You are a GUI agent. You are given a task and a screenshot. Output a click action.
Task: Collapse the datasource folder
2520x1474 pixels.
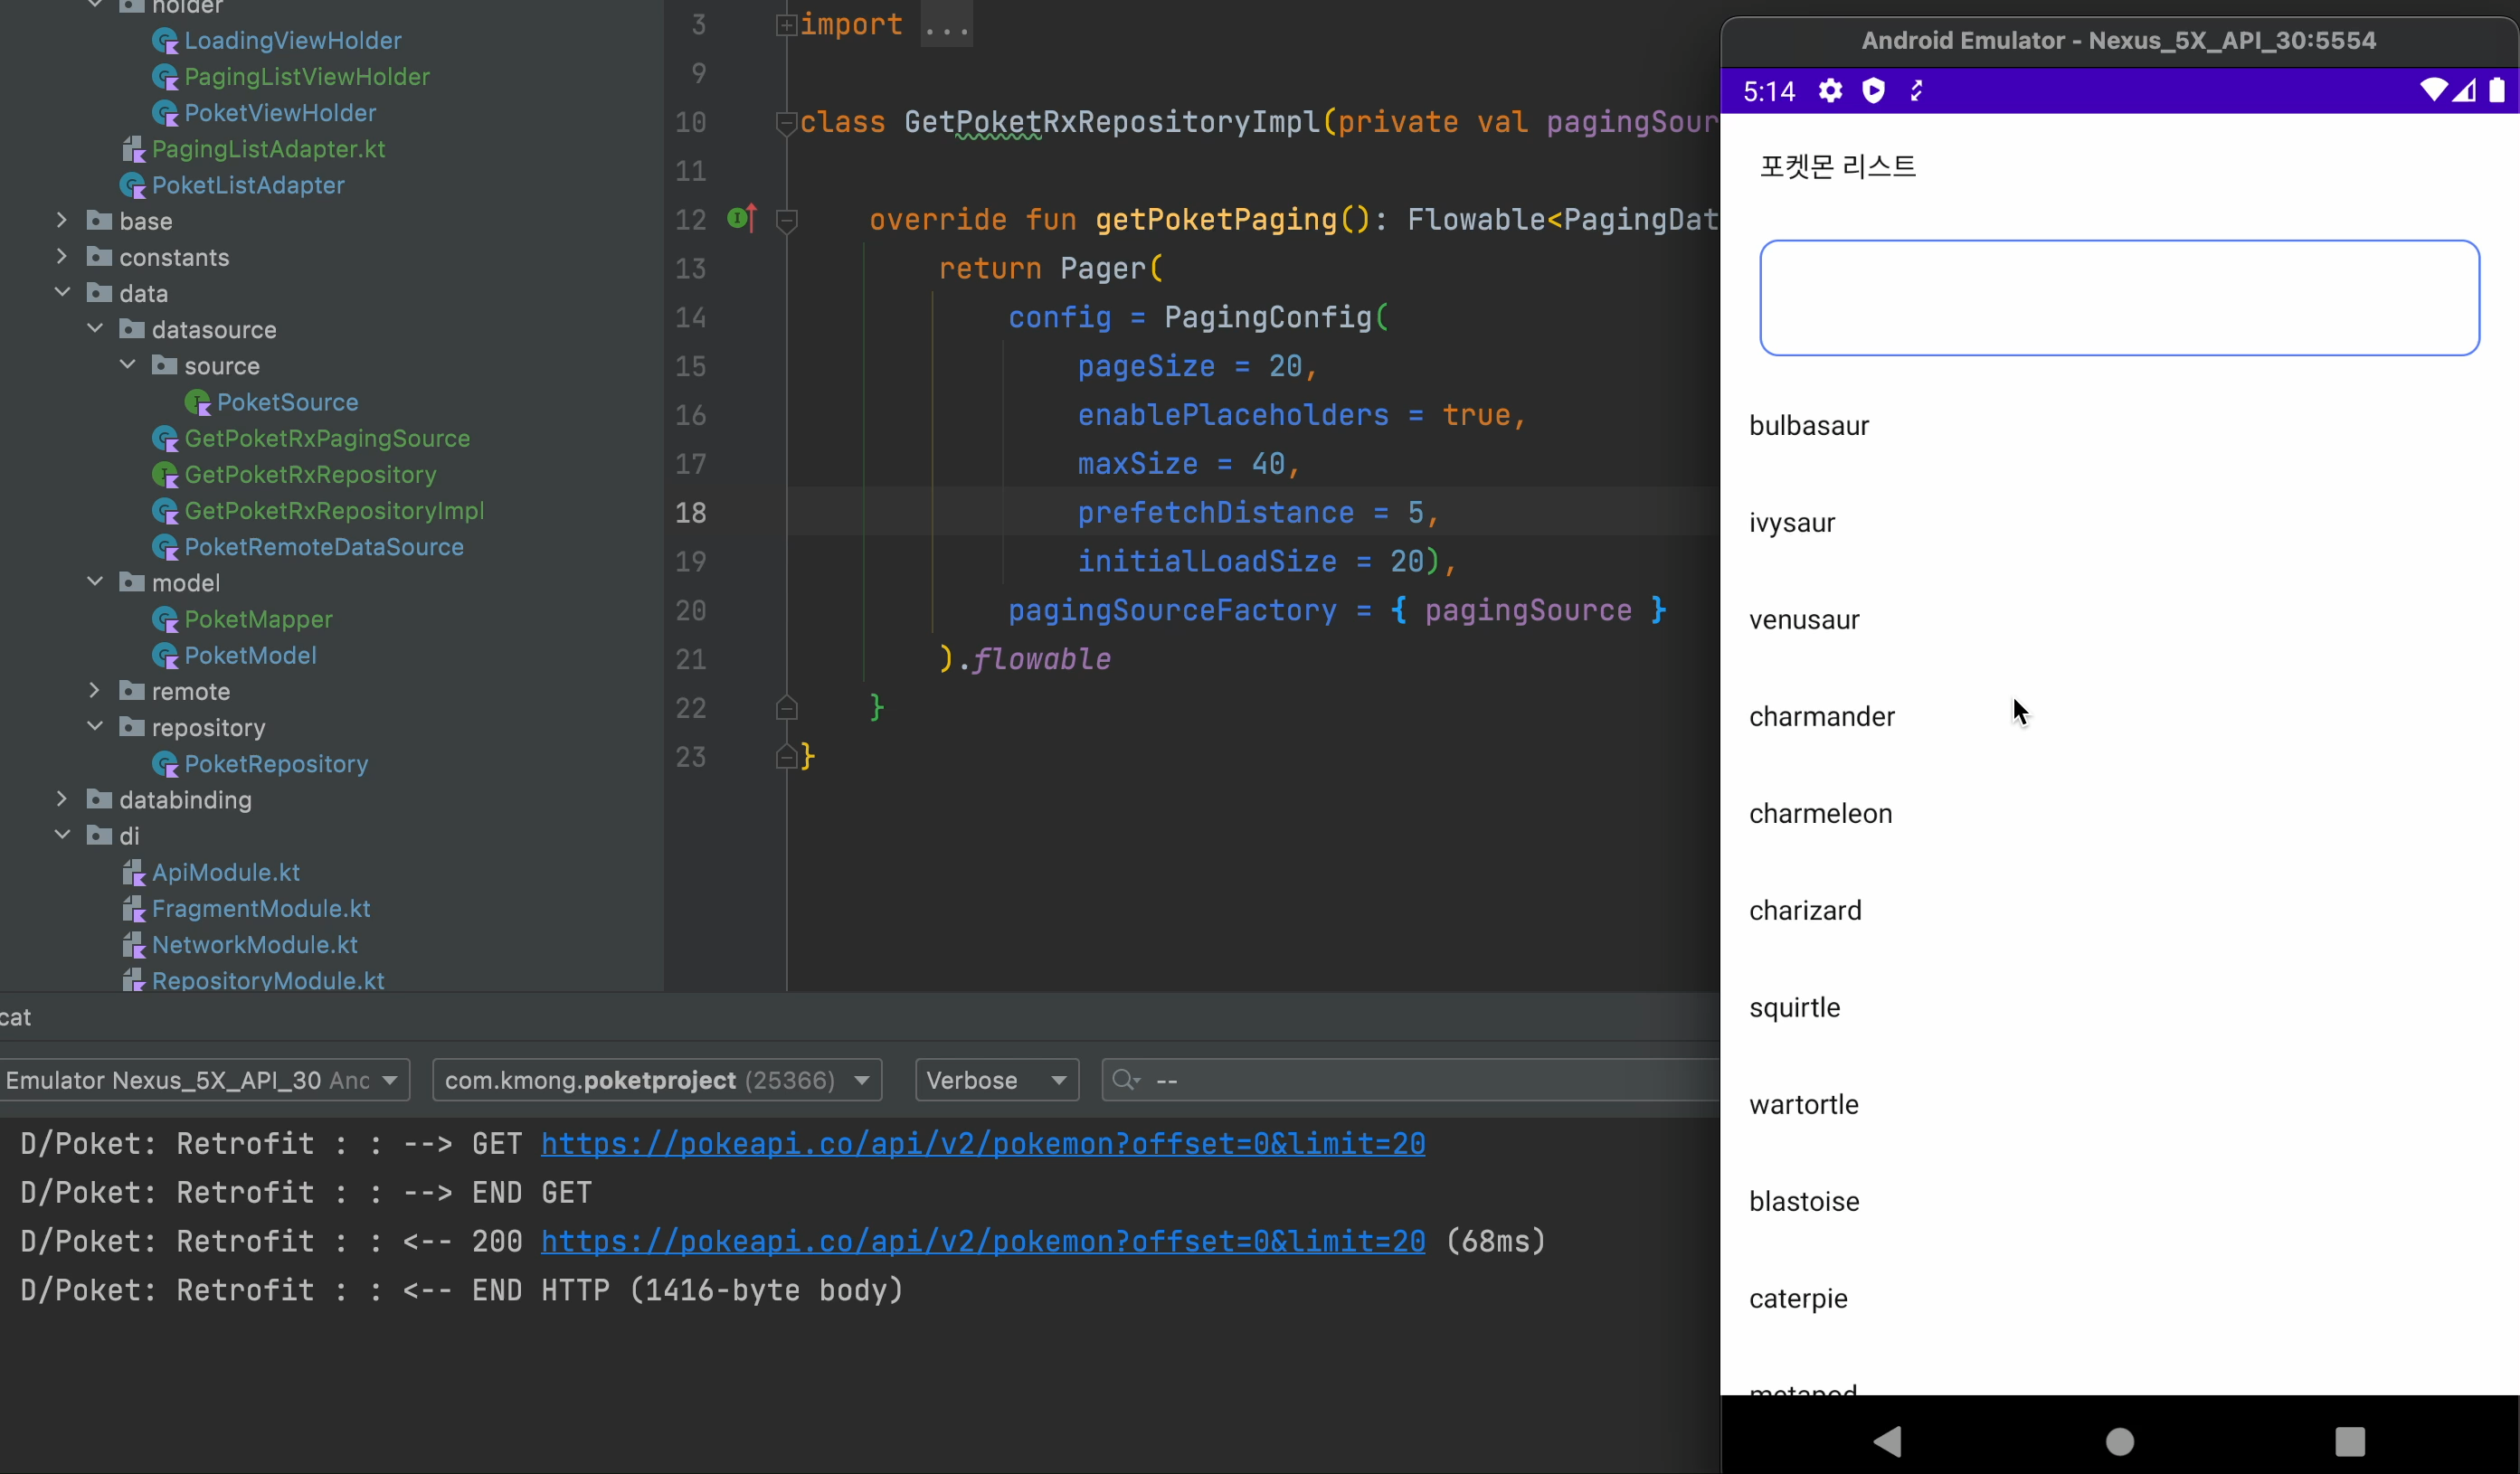95,329
